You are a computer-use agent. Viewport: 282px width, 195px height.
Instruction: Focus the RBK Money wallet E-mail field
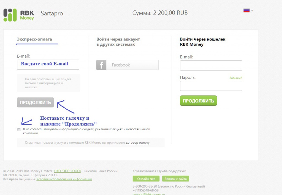pos(211,65)
